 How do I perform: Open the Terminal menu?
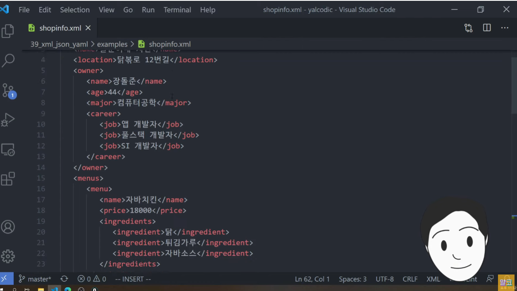click(177, 9)
